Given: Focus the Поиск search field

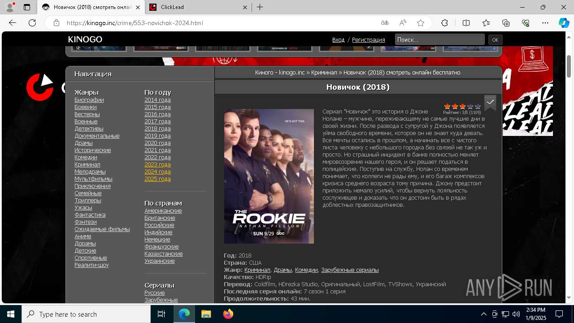Looking at the screenshot, I should [x=439, y=39].
